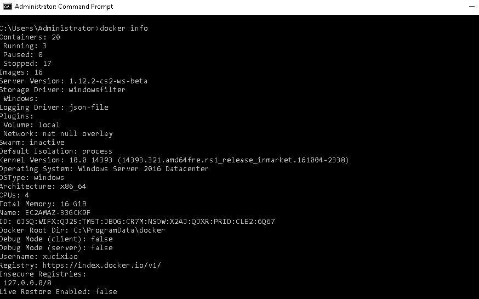Click the 'Live Restore Enabled: false' line

(58, 292)
